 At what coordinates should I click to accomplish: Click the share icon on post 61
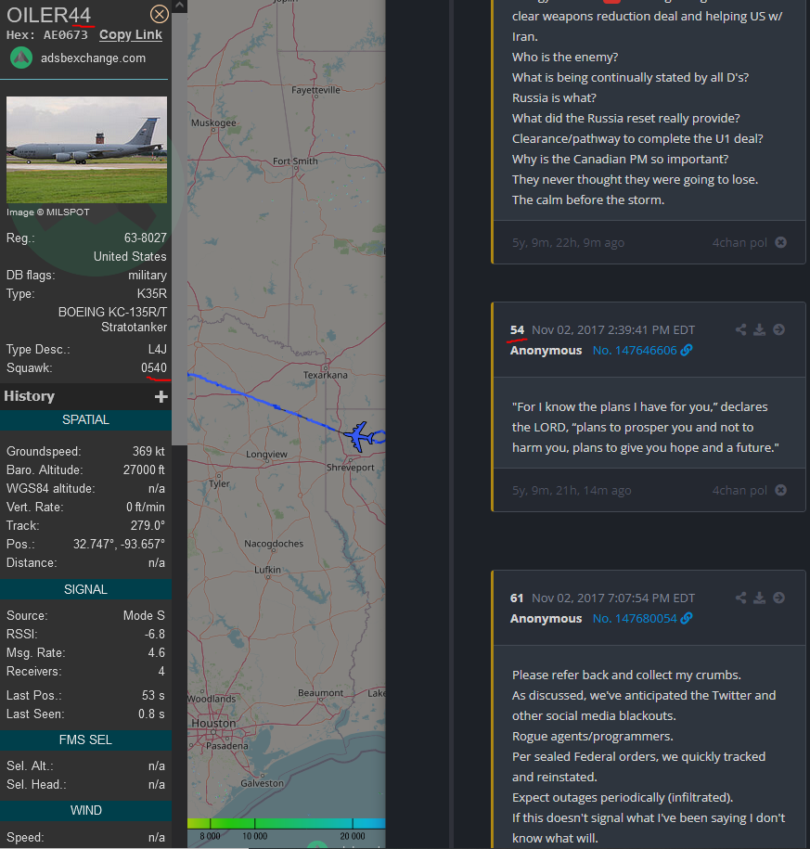(x=740, y=598)
